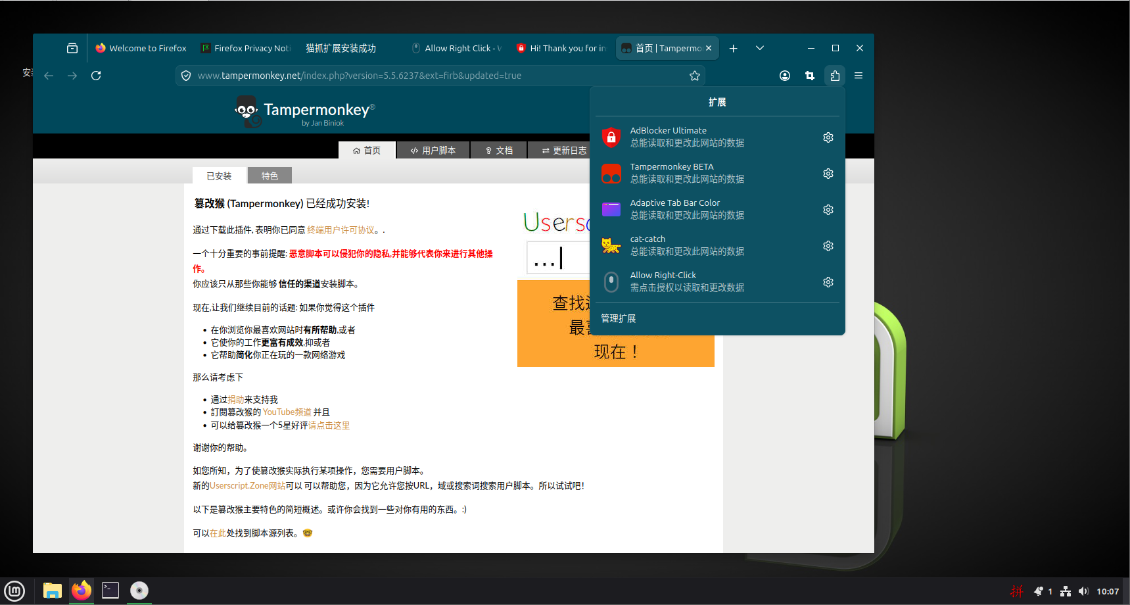Click the crop-style extension toolbar icon
The height and width of the screenshot is (605, 1130).
pyautogui.click(x=810, y=76)
